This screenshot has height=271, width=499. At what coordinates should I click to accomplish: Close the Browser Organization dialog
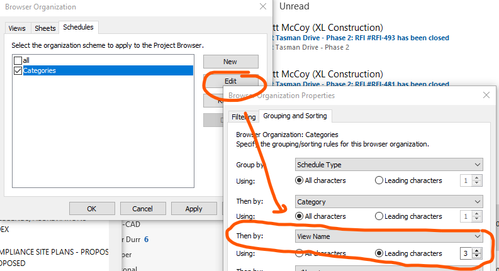click(263, 6)
